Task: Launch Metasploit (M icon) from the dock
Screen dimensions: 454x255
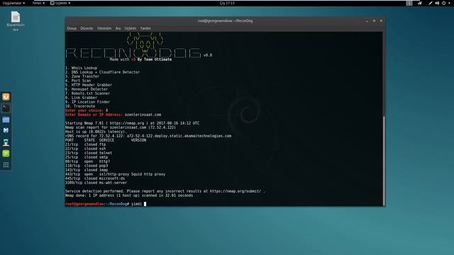Action: [x=6, y=130]
